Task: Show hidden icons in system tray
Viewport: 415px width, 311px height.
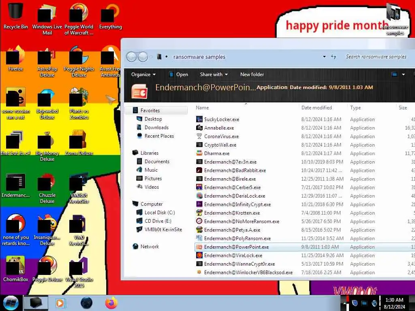Action: pos(344,304)
